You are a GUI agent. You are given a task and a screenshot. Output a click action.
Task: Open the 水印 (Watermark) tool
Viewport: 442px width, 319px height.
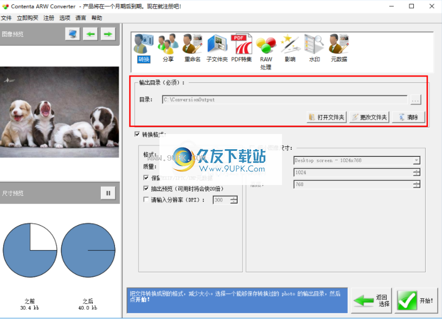(x=315, y=48)
